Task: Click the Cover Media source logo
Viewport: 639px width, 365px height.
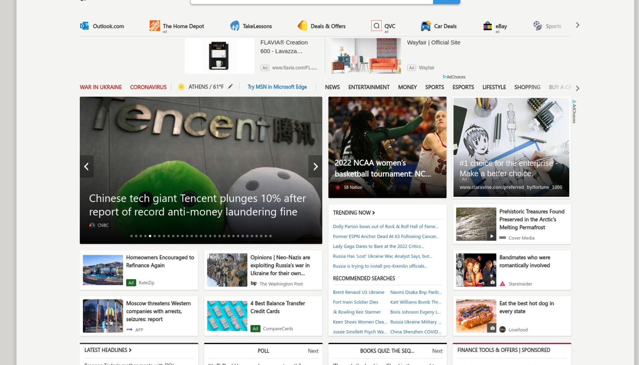Action: pyautogui.click(x=503, y=238)
